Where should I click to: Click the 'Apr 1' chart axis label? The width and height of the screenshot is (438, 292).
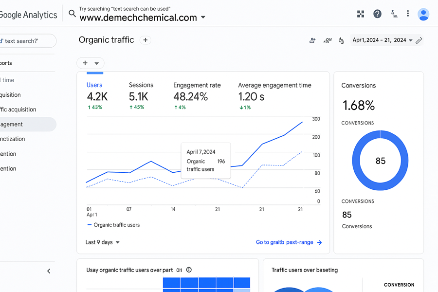[91, 215]
